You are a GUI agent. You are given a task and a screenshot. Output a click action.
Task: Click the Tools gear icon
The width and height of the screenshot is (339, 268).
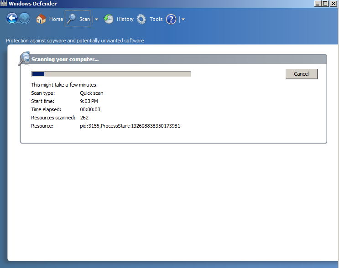pos(141,19)
